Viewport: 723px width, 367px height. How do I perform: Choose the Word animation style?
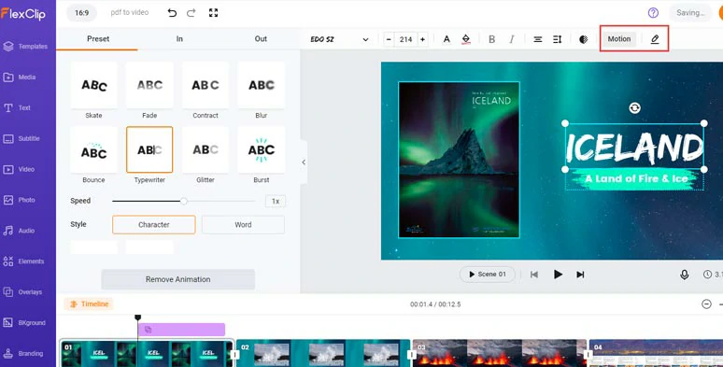[x=243, y=224]
